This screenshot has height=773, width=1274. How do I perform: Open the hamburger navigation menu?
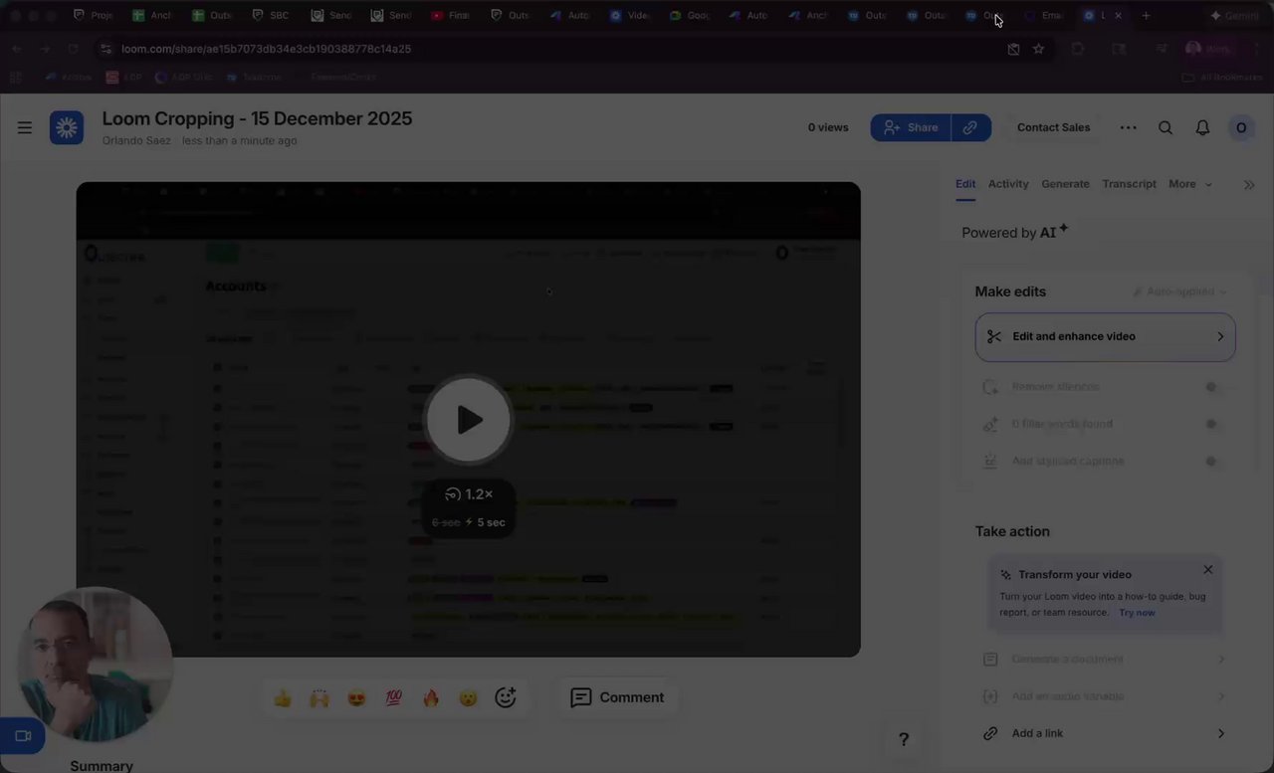[25, 127]
